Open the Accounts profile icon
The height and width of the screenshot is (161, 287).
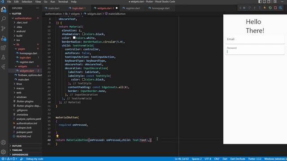pos(4,142)
